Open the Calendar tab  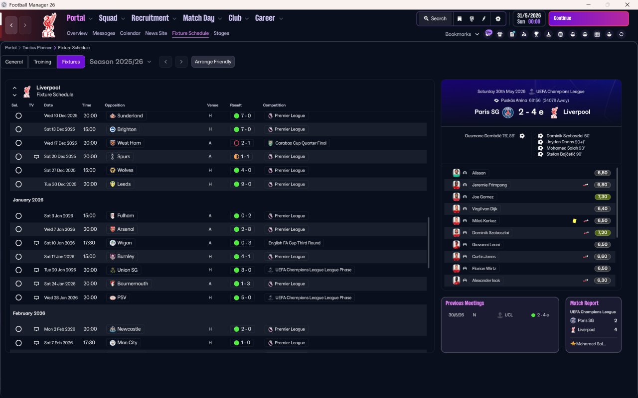click(x=130, y=33)
